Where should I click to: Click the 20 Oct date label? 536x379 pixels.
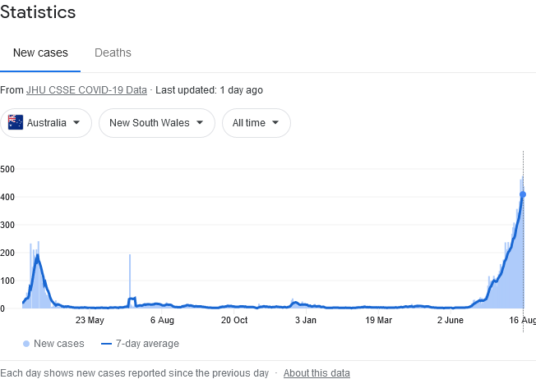point(234,320)
